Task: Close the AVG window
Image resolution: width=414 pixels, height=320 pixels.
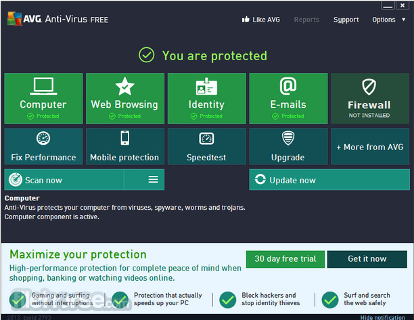Action: [402, 5]
